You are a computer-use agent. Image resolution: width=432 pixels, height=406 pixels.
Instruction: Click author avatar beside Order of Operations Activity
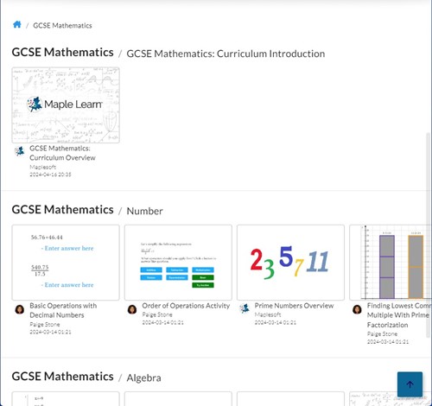[x=132, y=309]
